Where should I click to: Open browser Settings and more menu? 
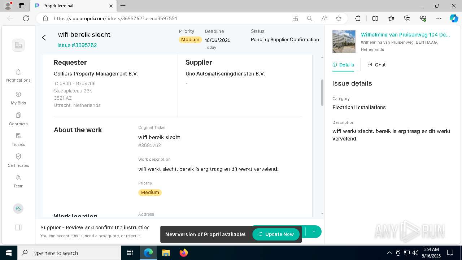point(439,18)
